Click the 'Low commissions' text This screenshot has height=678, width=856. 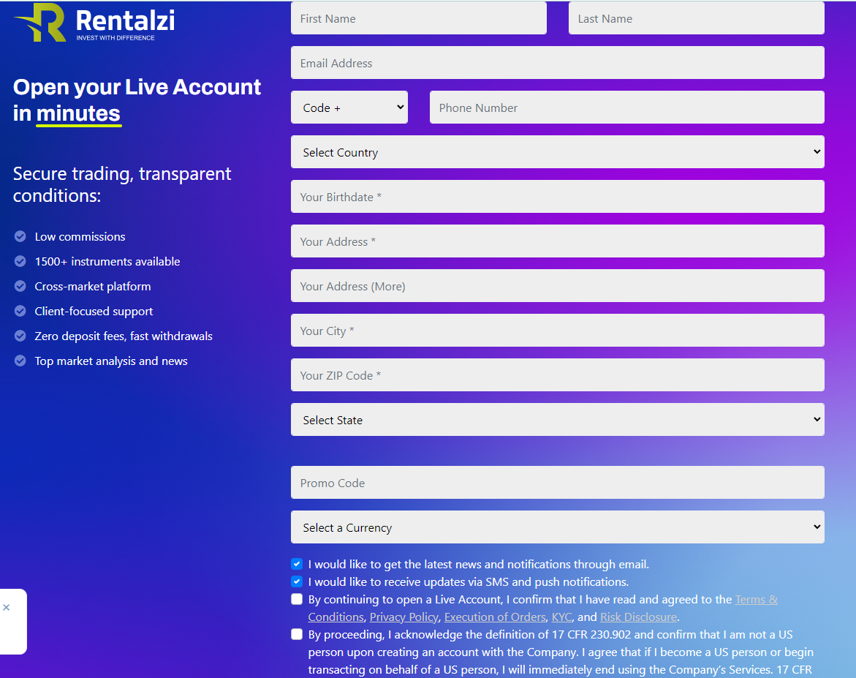pyautogui.click(x=80, y=236)
